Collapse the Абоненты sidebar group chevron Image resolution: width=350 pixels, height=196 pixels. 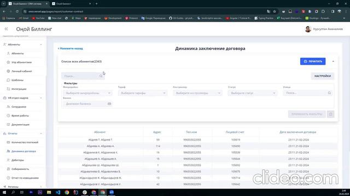coord(41,45)
